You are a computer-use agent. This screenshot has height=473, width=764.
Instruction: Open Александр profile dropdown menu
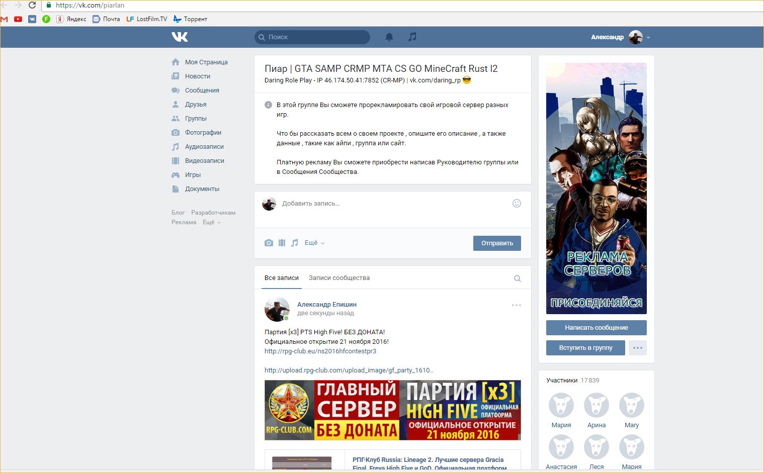coord(620,37)
